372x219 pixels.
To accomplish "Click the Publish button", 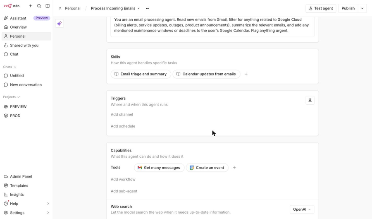I will point(348,8).
